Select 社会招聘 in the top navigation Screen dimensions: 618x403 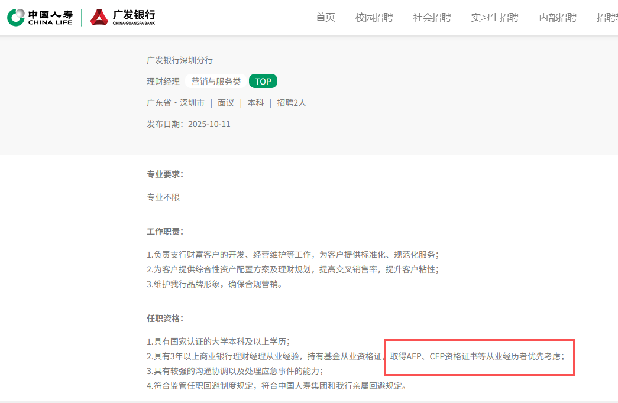[x=432, y=18]
